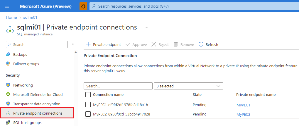Collapse the left sidebar menu

tap(73, 44)
